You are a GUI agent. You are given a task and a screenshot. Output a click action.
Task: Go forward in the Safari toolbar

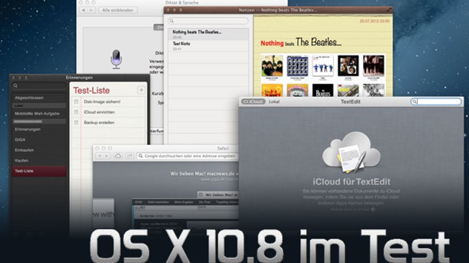tap(107, 156)
